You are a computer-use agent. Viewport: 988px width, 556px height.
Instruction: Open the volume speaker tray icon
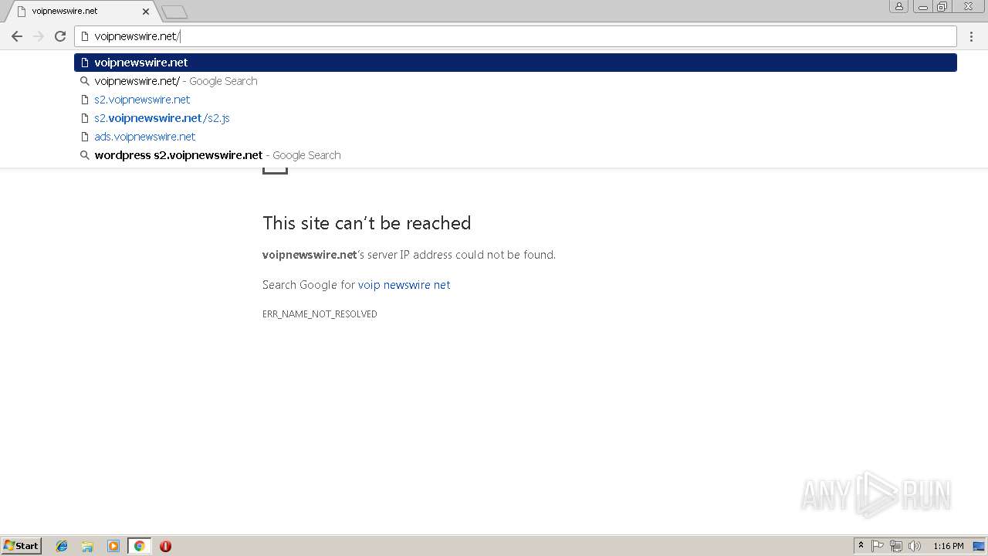(915, 546)
